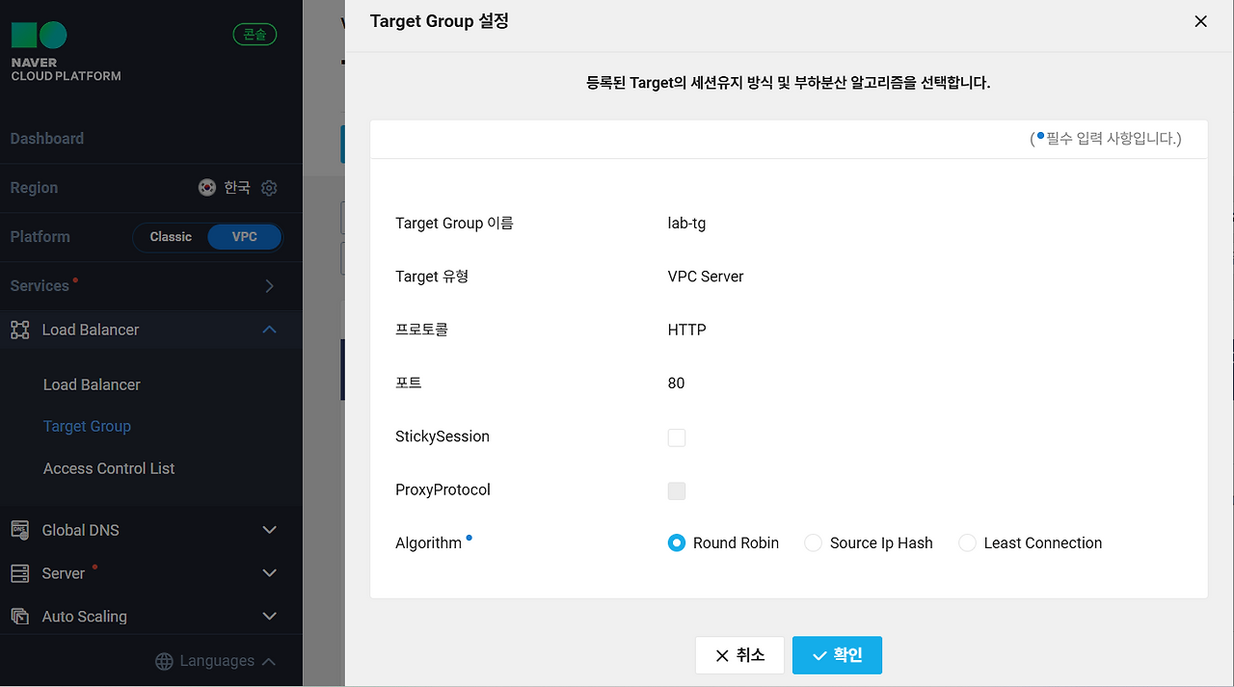Collapse the Load Balancer menu chevron

point(270,330)
